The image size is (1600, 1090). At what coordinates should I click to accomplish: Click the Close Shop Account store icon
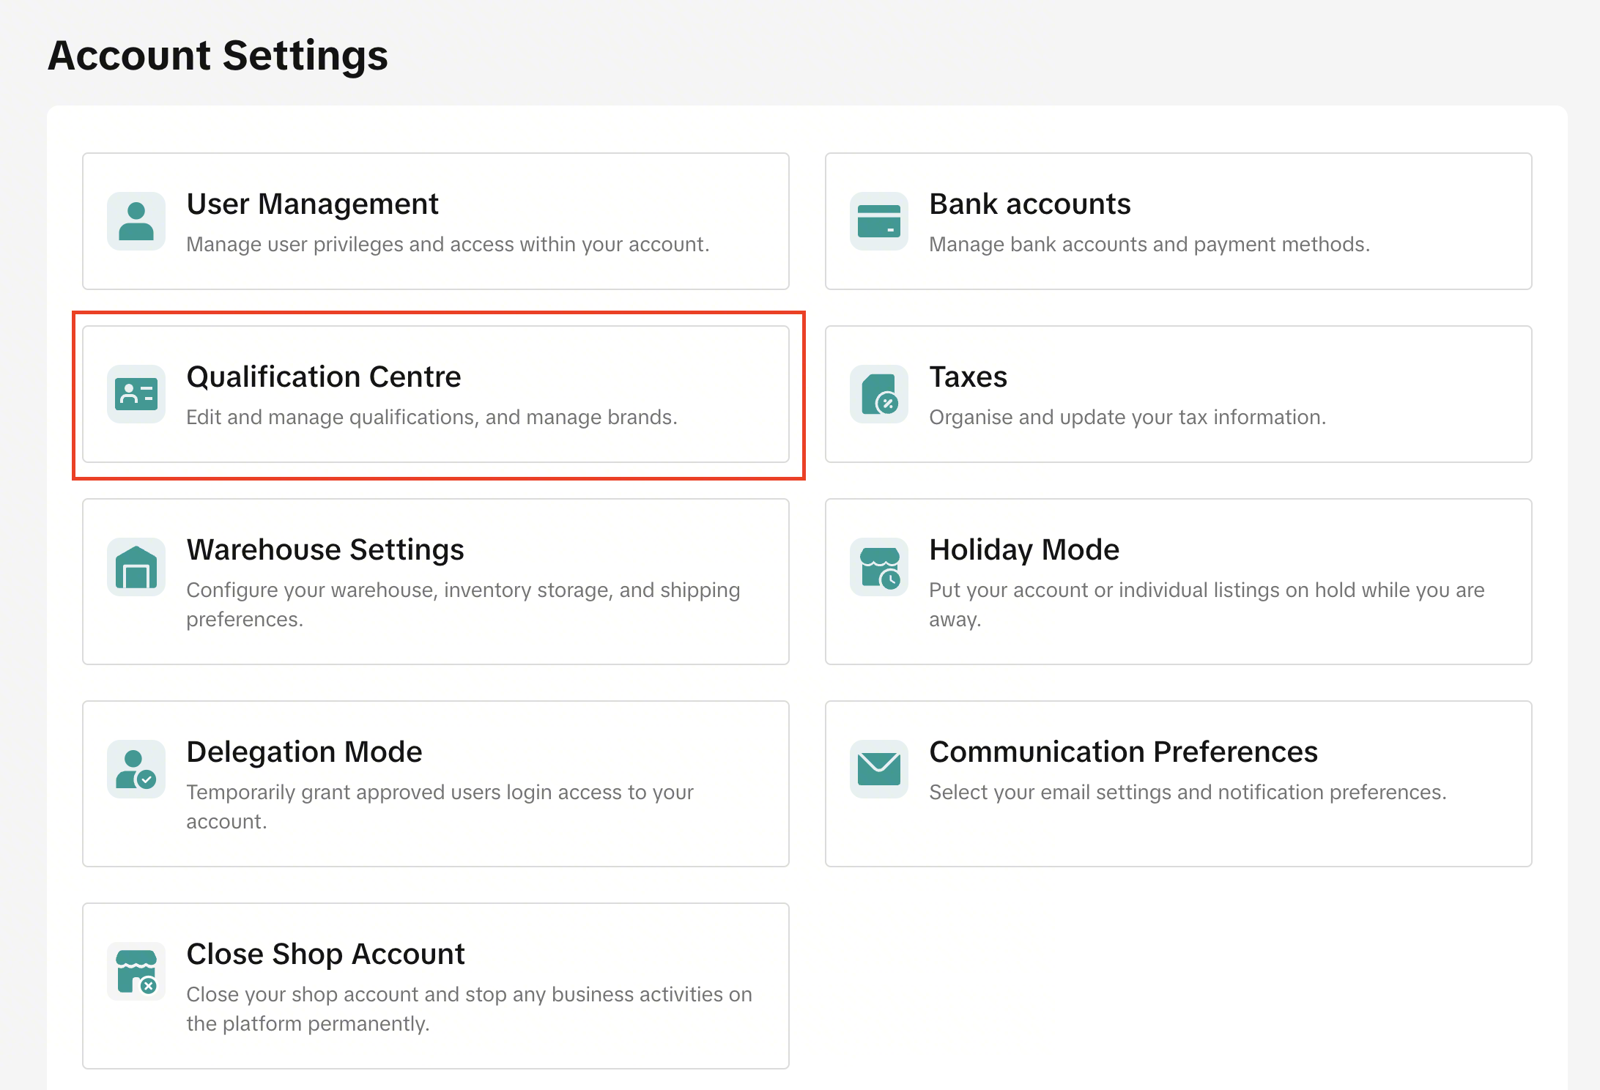pos(136,971)
